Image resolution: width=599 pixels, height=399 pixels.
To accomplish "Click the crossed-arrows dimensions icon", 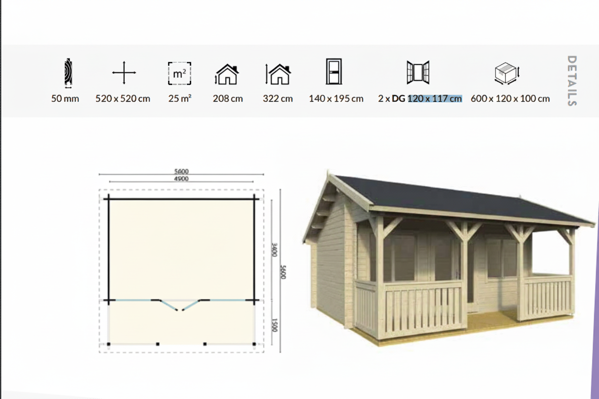I will coord(124,73).
